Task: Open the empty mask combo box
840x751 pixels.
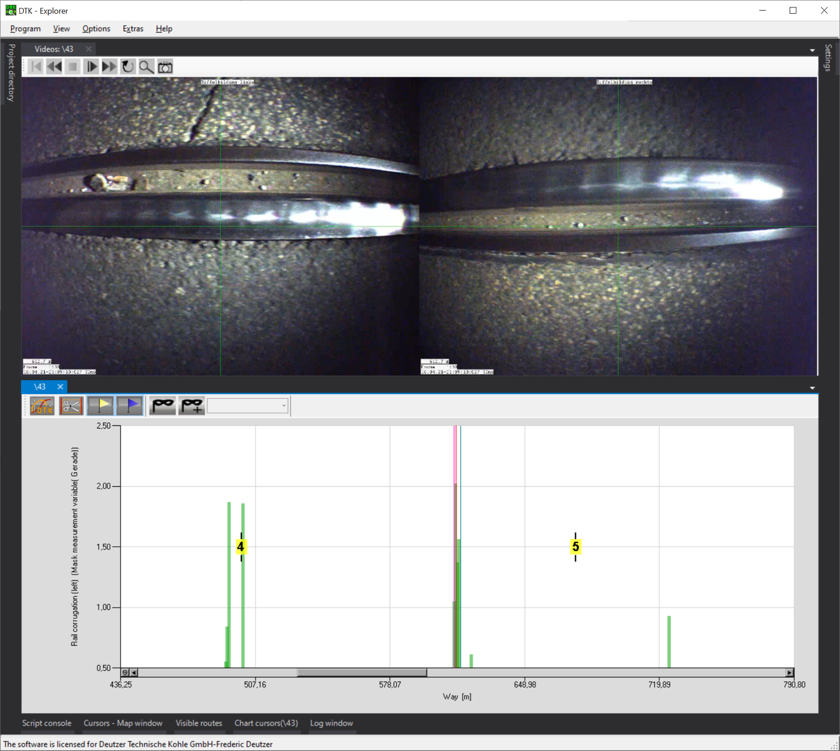Action: pos(247,406)
